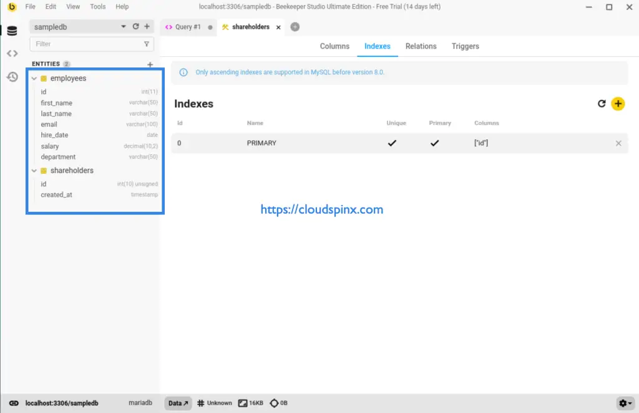
Task: Open application settings gear
Action: (x=622, y=403)
